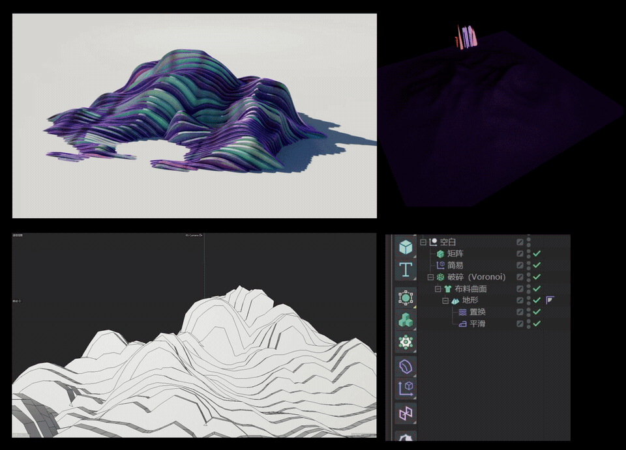
Task: Click the iron icon of 平滑 deformer
Action: pyautogui.click(x=462, y=324)
